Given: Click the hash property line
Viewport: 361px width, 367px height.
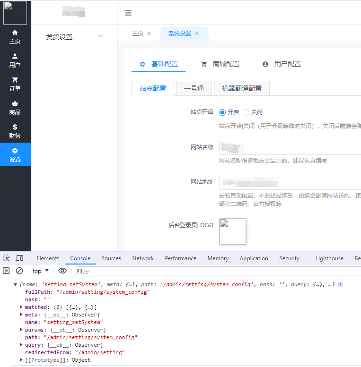Looking at the screenshot, I should 37,299.
